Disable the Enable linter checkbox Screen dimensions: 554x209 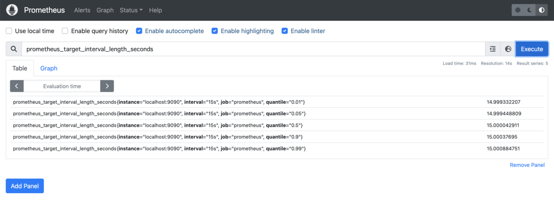click(x=285, y=31)
